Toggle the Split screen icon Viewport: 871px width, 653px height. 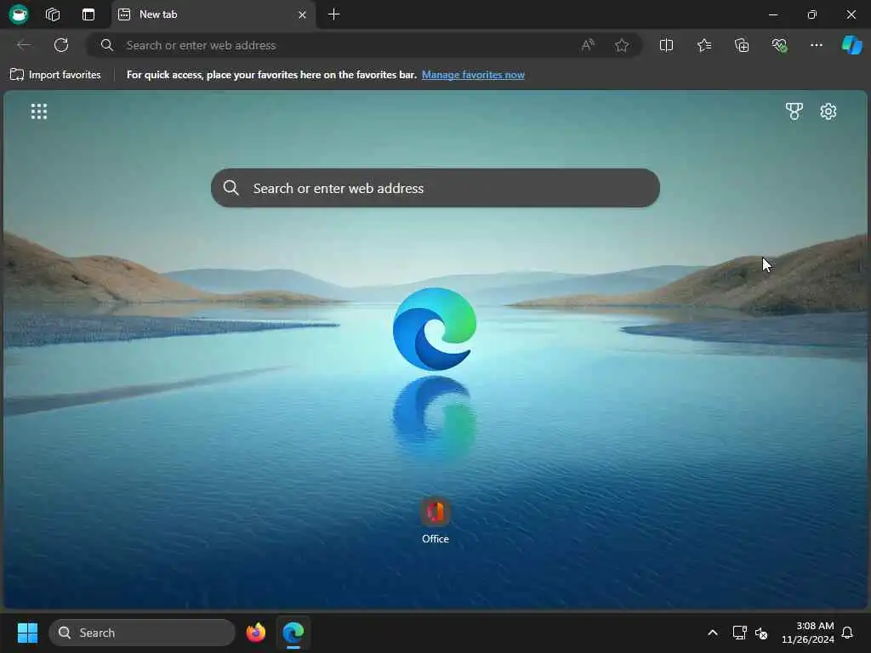(666, 45)
